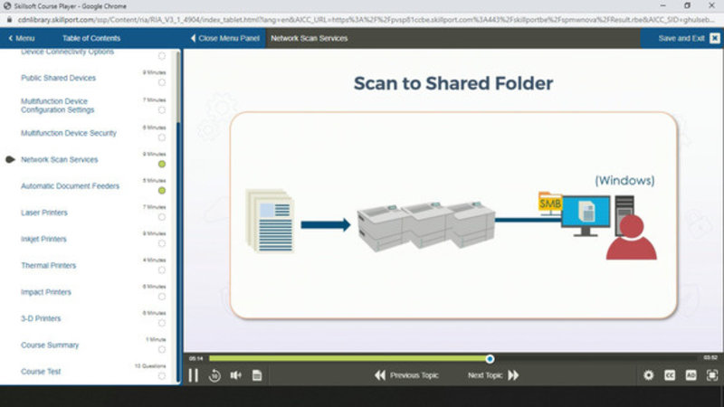This screenshot has width=724, height=407.
Task: Open player settings gear icon
Action: pyautogui.click(x=649, y=375)
